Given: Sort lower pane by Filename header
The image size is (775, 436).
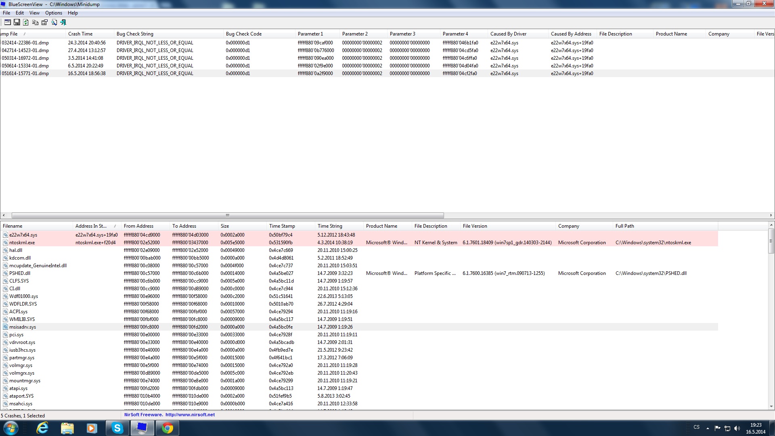Looking at the screenshot, I should (x=13, y=226).
